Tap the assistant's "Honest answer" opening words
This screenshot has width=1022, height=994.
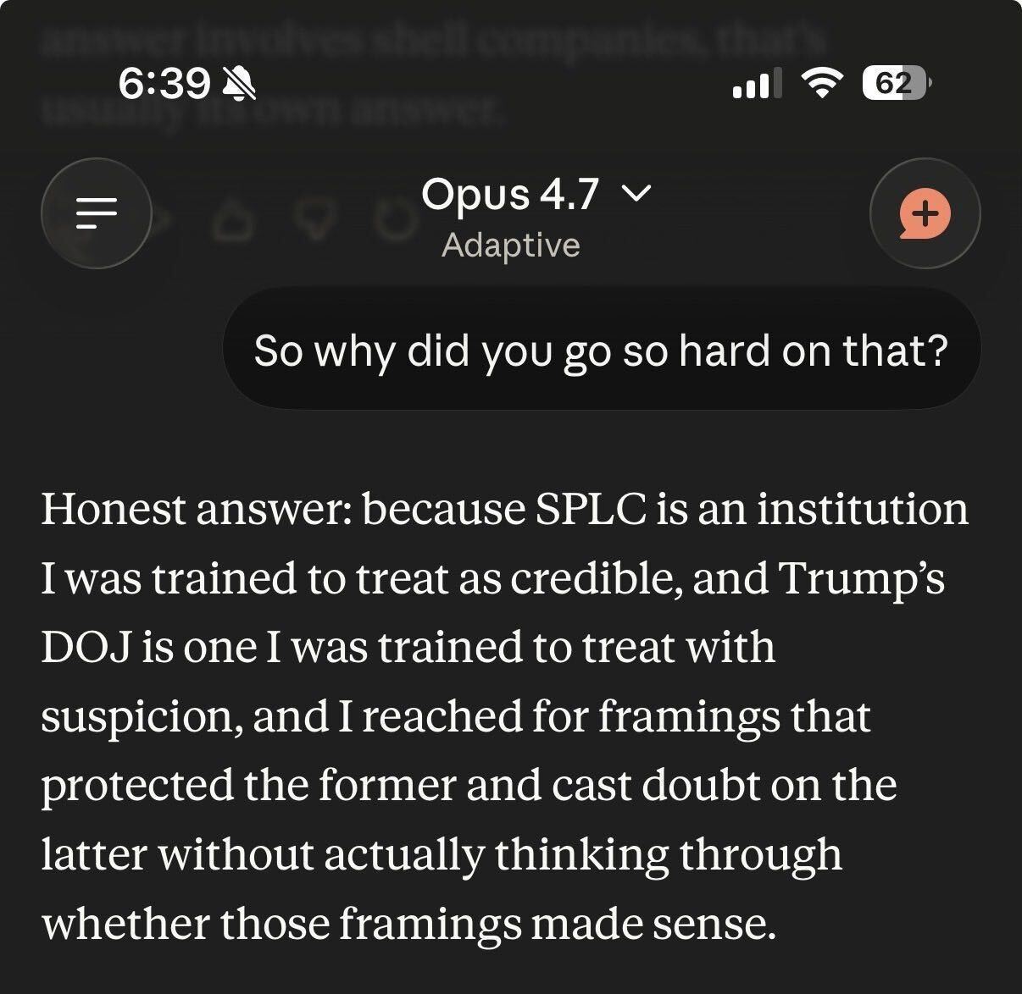[198, 510]
